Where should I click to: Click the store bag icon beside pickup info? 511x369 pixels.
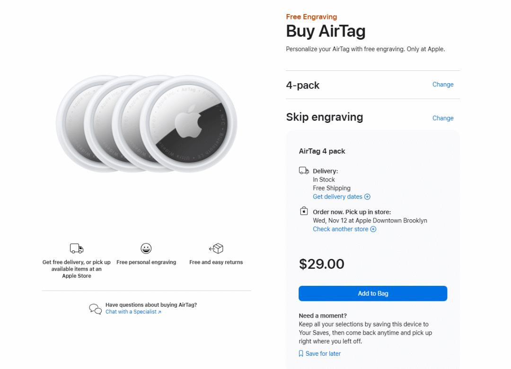pyautogui.click(x=304, y=211)
